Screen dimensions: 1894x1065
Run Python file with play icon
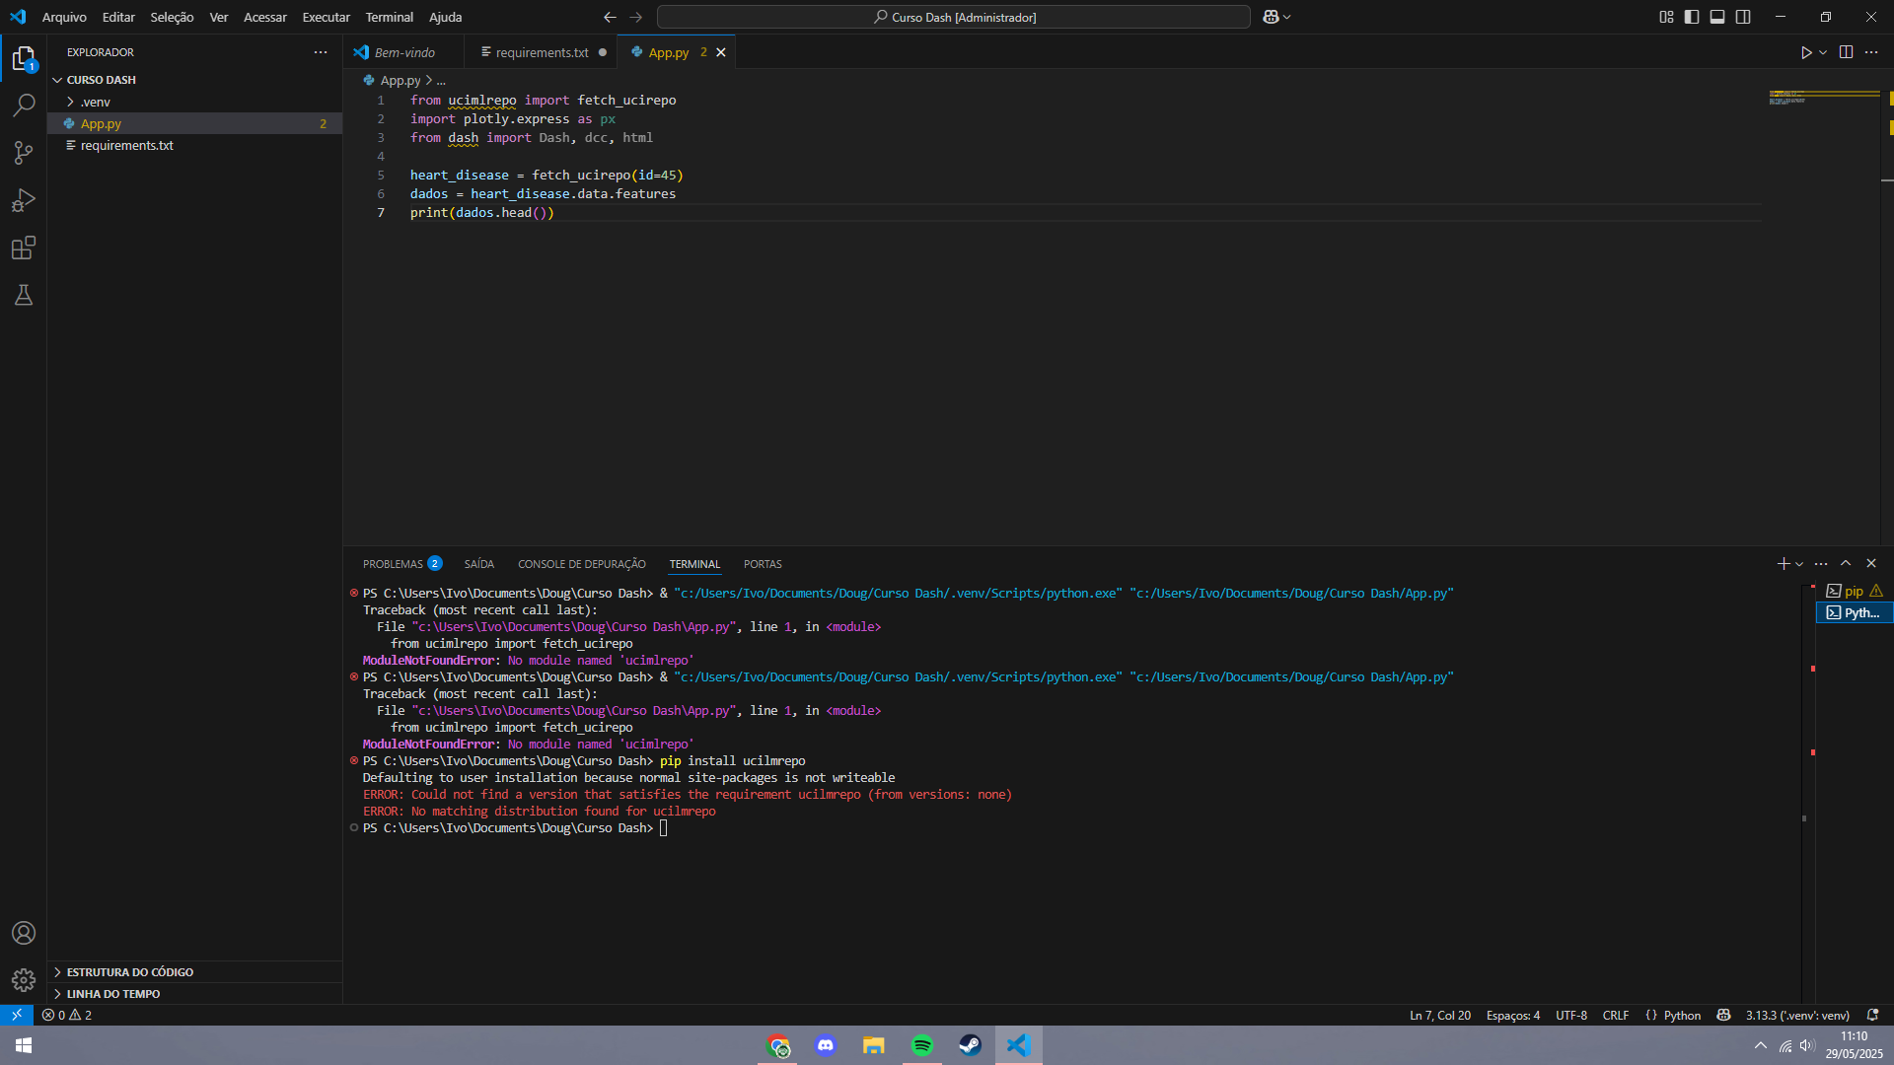tap(1806, 52)
